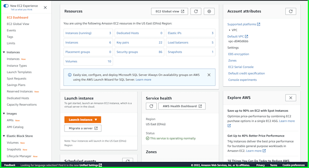
Task: Click Feedback in footer bar
Action: tap(10, 165)
